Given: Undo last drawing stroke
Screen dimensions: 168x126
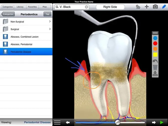Looking at the screenshot, I should pyautogui.click(x=155, y=61).
